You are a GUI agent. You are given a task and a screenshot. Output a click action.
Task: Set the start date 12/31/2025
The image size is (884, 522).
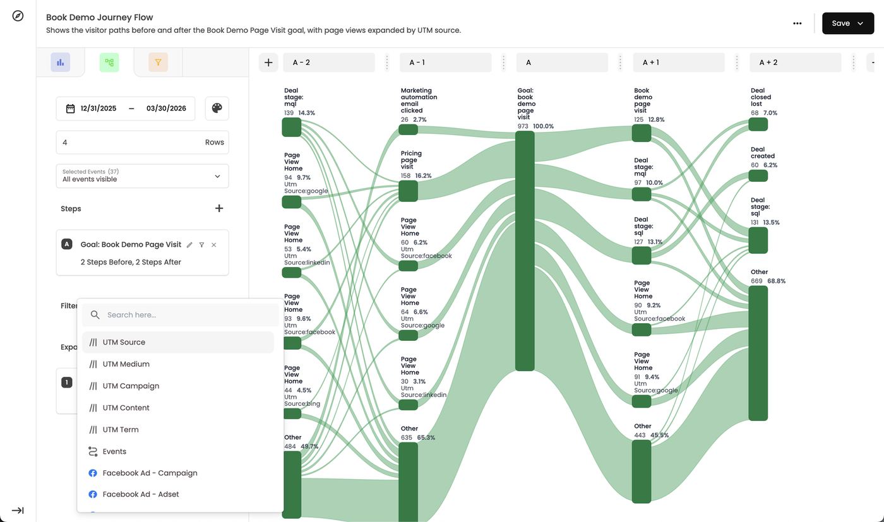pos(99,109)
